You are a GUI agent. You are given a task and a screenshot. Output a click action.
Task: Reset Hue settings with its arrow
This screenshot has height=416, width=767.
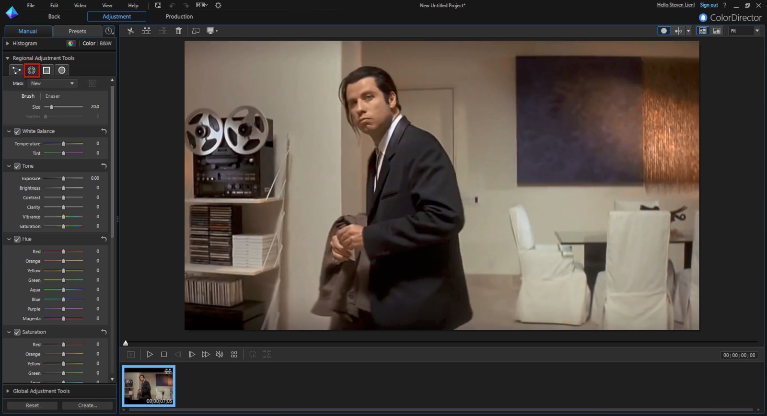(104, 239)
